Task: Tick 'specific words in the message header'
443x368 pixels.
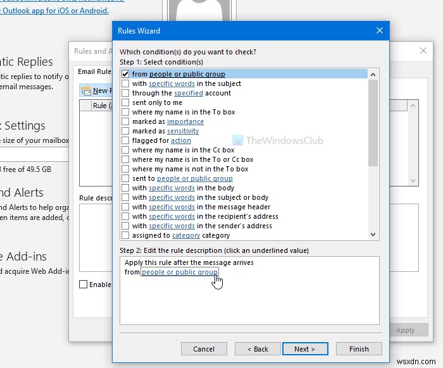Action: point(125,207)
